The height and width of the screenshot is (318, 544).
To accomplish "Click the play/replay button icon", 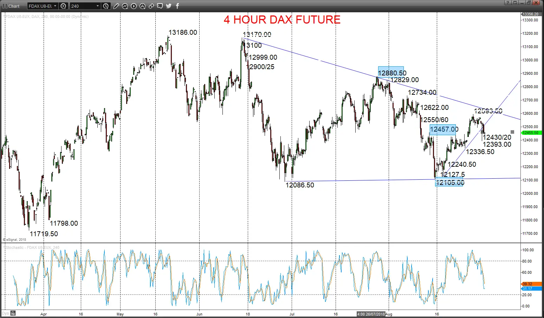I will tap(134, 6).
